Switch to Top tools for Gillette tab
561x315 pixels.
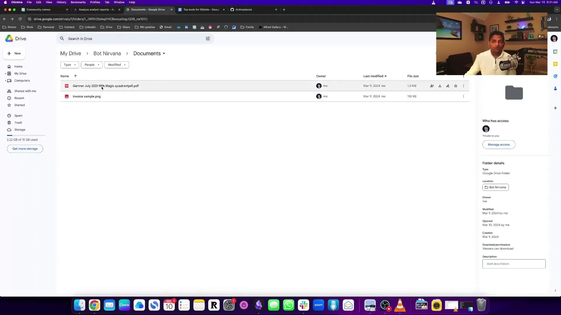tap(201, 10)
